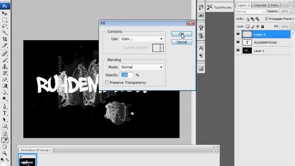
Task: Open the Tool Presets panel
Action: pos(219,7)
